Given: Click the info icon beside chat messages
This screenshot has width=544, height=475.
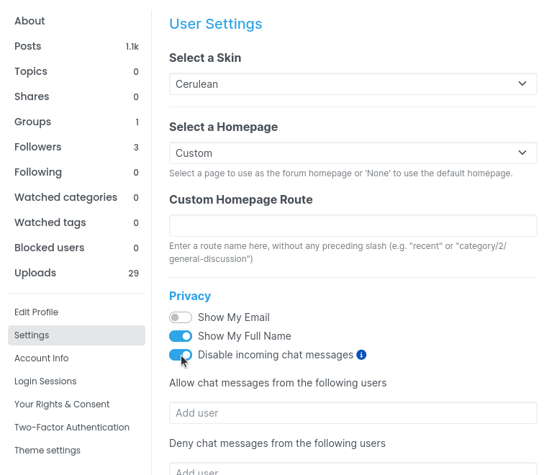Looking at the screenshot, I should [362, 355].
